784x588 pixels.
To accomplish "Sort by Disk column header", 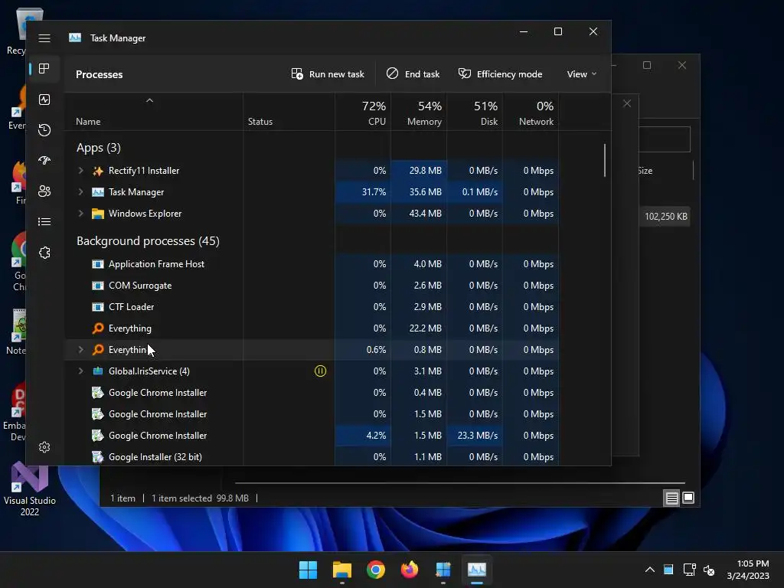I will (x=475, y=113).
